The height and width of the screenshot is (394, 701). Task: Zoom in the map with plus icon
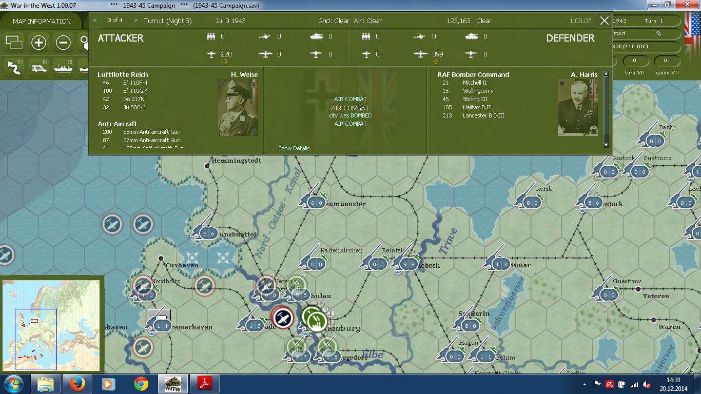click(x=38, y=43)
